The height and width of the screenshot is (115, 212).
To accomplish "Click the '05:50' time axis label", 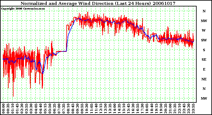I will click(49, 109).
